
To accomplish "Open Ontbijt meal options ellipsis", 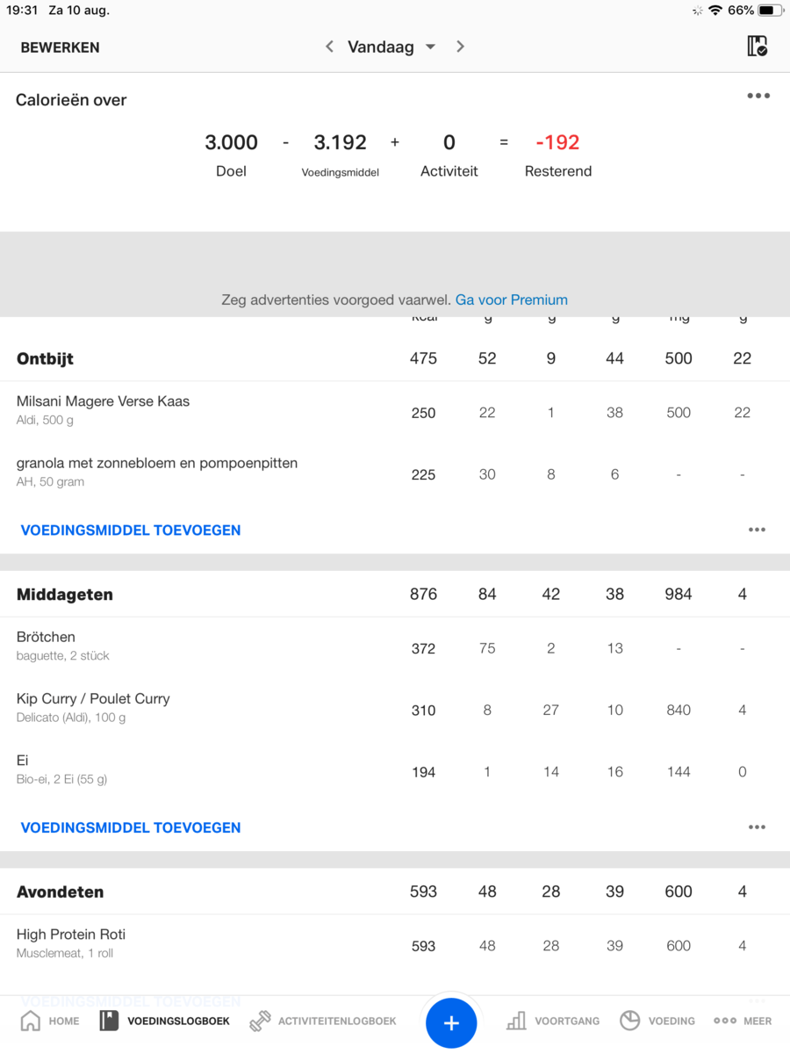I will coord(757,530).
